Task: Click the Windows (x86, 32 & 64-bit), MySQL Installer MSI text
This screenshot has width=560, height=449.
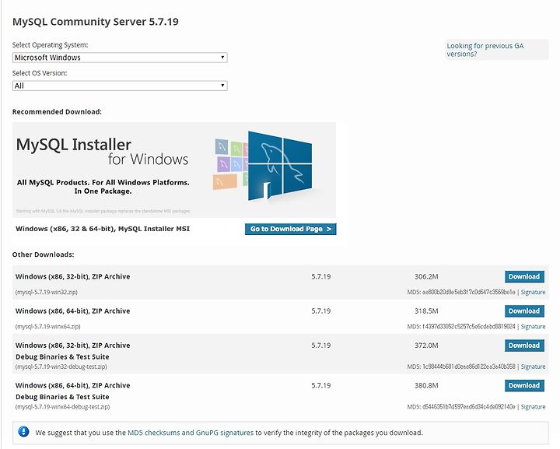Action: pos(103,229)
